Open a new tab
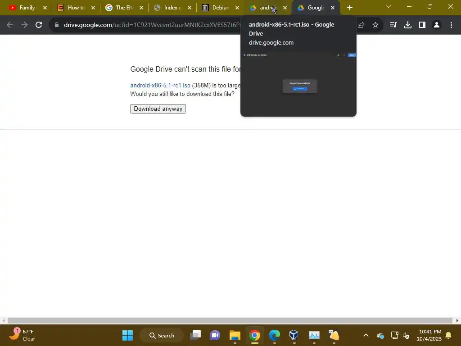461x346 pixels. 349,8
